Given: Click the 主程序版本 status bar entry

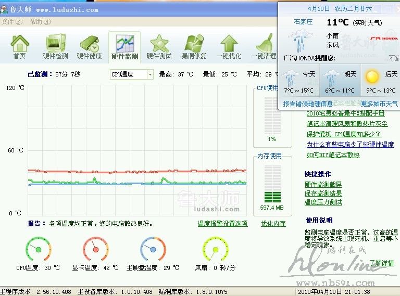Looking at the screenshot, I should pos(35,292).
